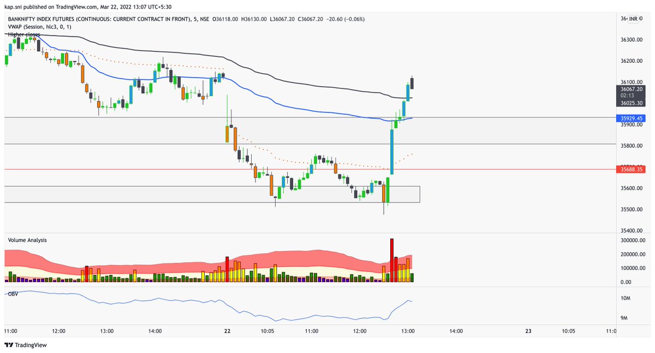
Task: Click the 300000.00 volume axis label
Action: [x=634, y=241]
